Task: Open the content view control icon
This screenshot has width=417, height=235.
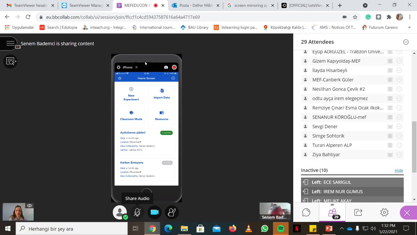Action: click(10, 62)
